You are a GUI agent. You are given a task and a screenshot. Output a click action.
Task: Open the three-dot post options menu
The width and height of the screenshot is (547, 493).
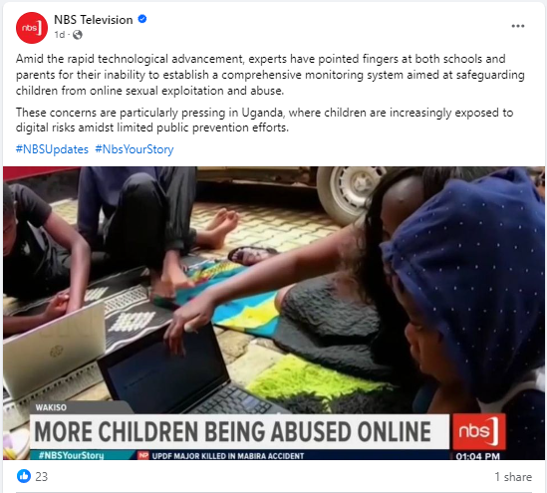point(518,26)
